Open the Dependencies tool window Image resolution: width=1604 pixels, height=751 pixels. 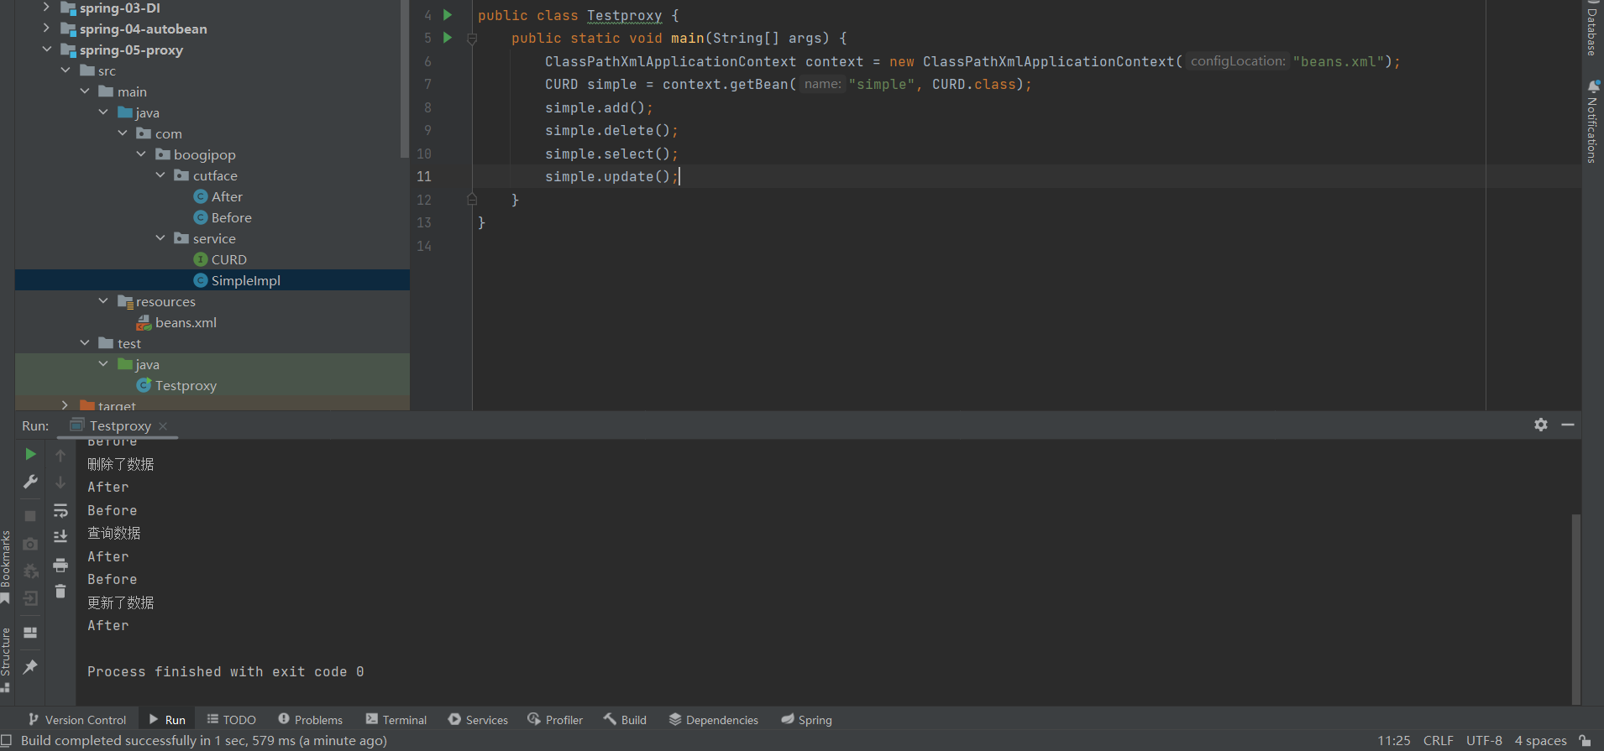pyautogui.click(x=714, y=720)
